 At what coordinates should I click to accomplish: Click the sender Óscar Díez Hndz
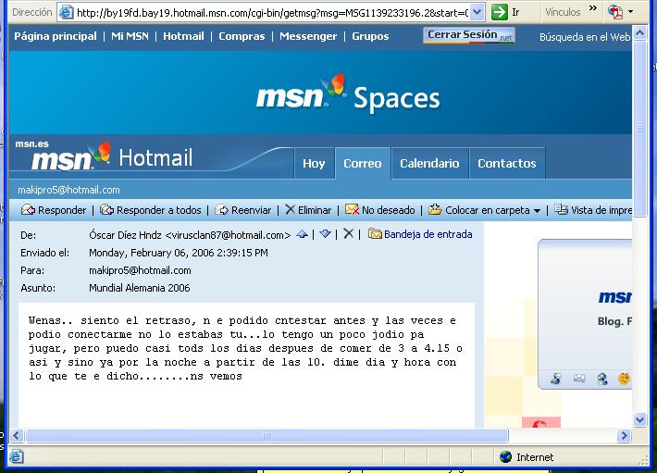[125, 235]
